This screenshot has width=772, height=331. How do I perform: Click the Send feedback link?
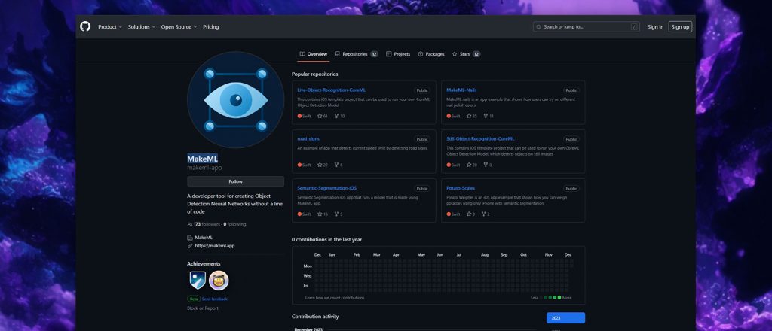[x=215, y=299]
